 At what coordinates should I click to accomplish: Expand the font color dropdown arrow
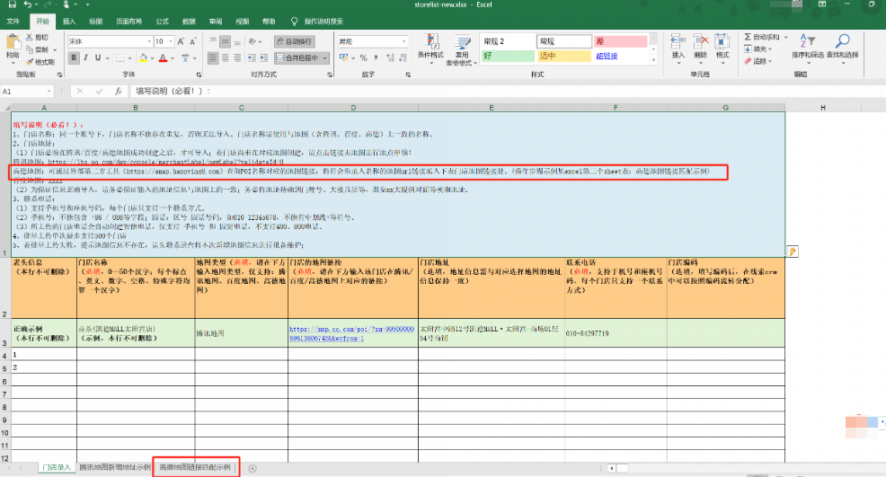click(x=173, y=57)
